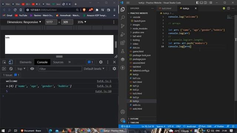The image size is (237, 133).
Task: Open Accounts icon in VS Code
Action: 123,112
